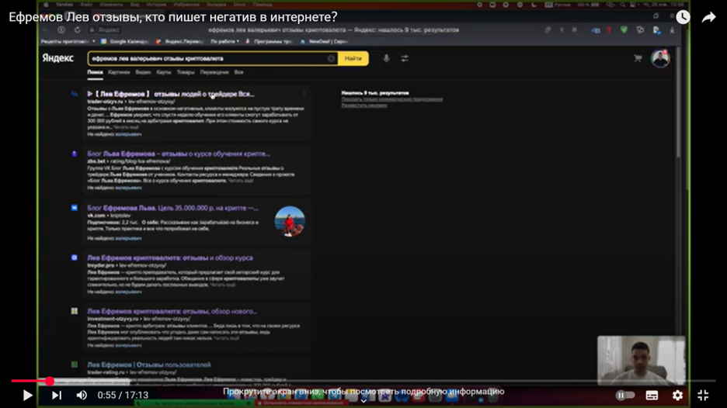The height and width of the screenshot is (408, 727).
Task: Toggle the autoplay switch
Action: pos(625,395)
